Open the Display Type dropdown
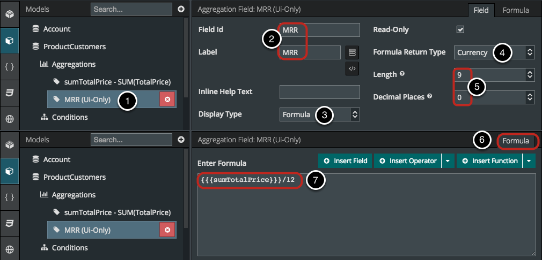The image size is (542, 260). (319, 114)
